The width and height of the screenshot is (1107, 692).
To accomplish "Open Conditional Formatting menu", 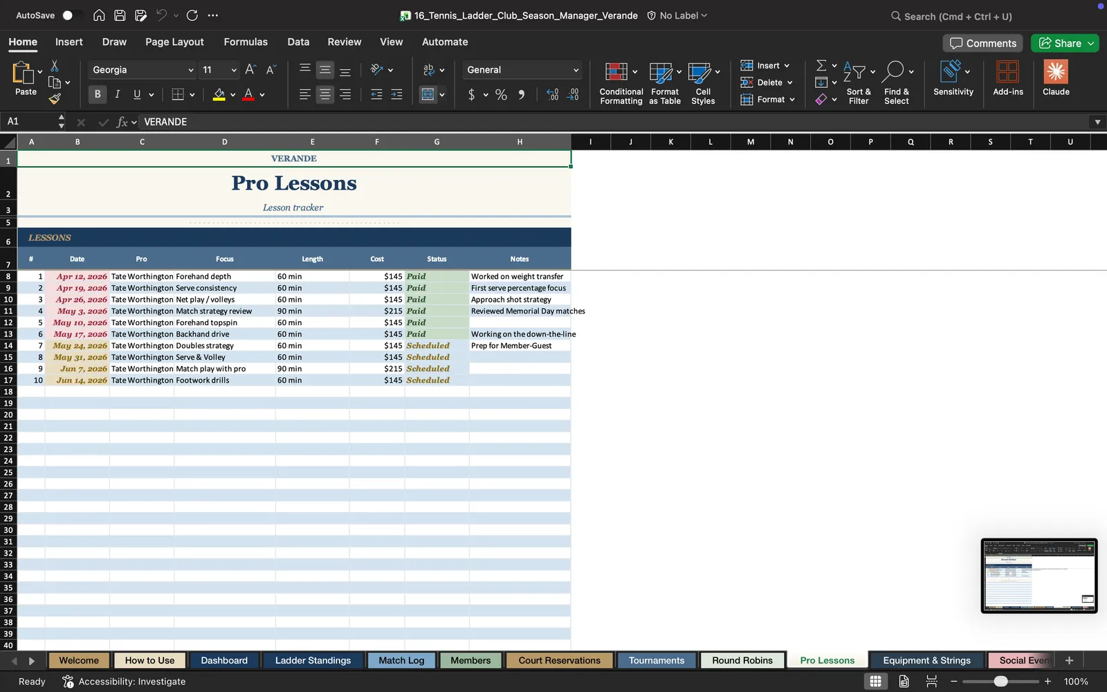I will point(621,82).
